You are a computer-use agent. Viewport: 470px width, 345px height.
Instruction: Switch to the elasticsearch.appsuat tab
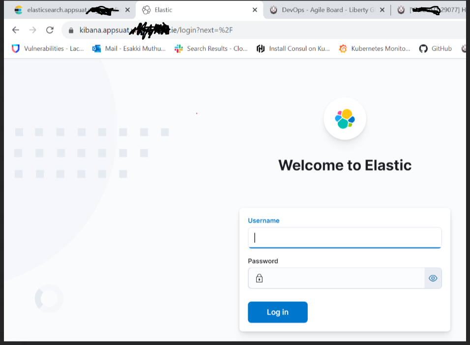pos(69,10)
